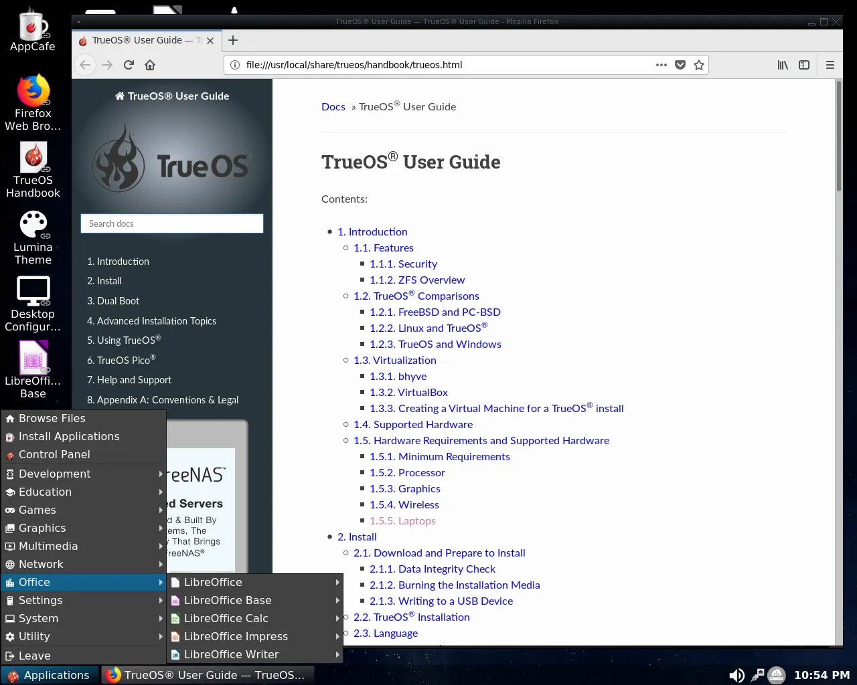This screenshot has width=857, height=685.
Task: Open the LibreOffice Base desktop icon
Action: (x=33, y=370)
